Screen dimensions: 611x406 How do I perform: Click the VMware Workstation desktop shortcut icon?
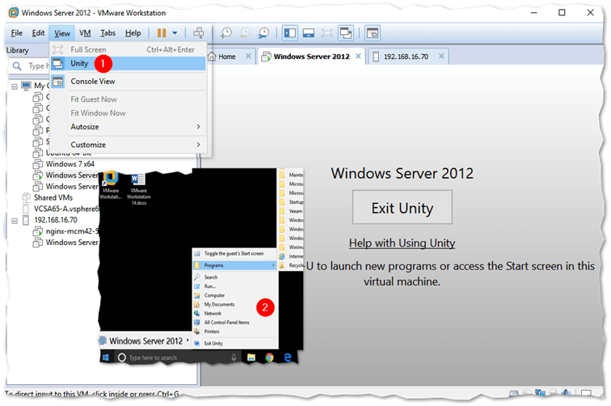point(111,185)
